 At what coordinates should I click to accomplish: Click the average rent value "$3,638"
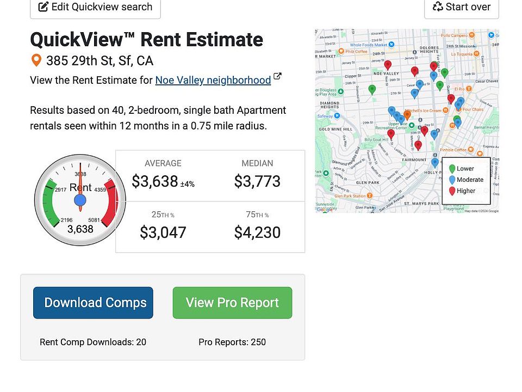pyautogui.click(x=155, y=181)
